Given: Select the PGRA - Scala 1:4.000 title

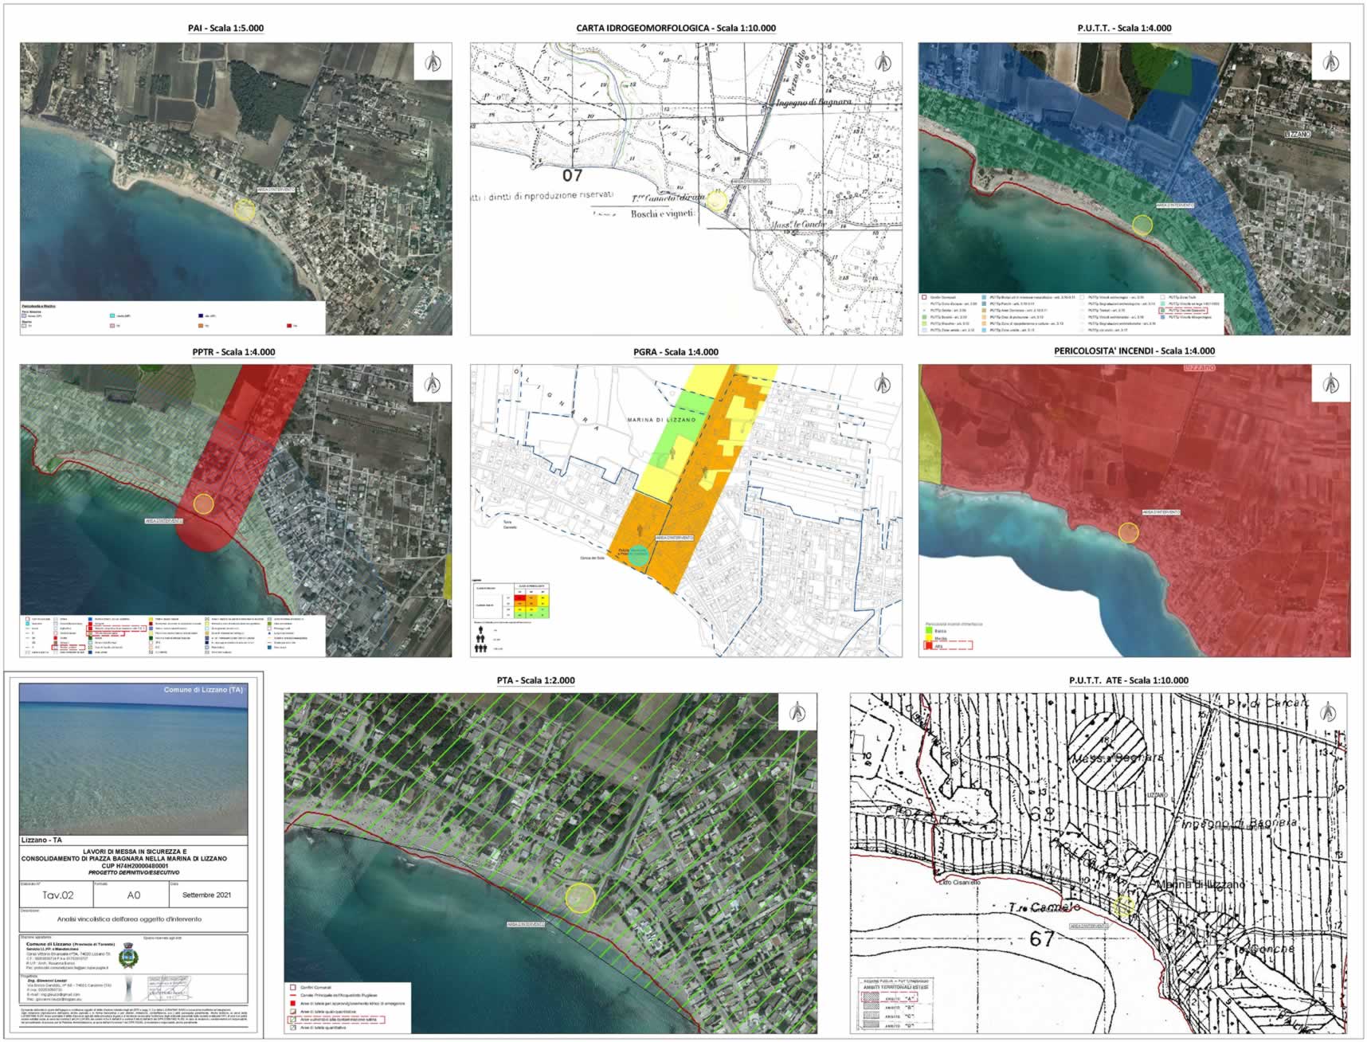Looking at the screenshot, I should tap(676, 351).
